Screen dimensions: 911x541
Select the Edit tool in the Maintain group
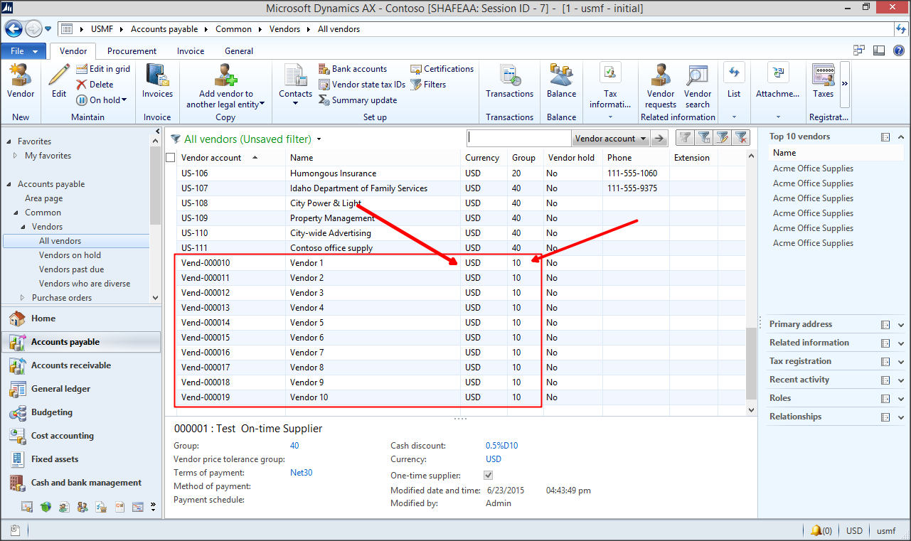(58, 84)
